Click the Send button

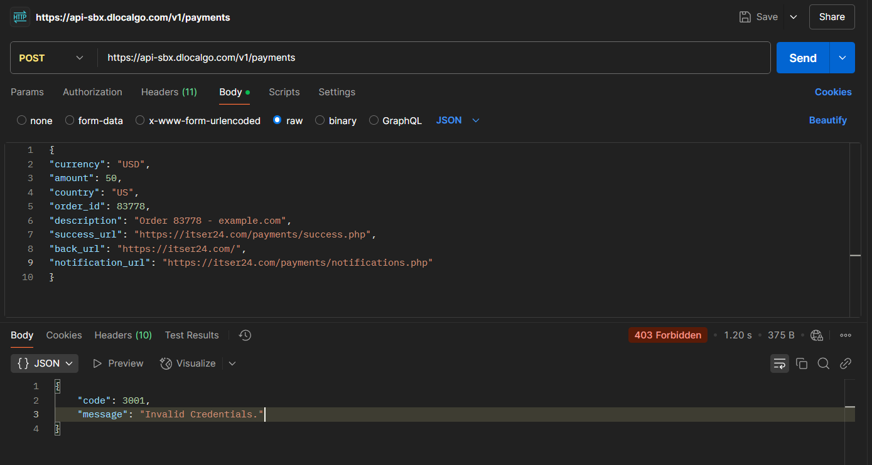click(x=803, y=58)
